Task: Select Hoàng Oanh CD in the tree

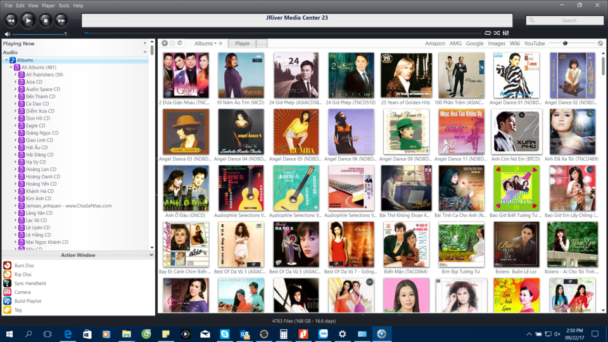Action: pyautogui.click(x=42, y=177)
